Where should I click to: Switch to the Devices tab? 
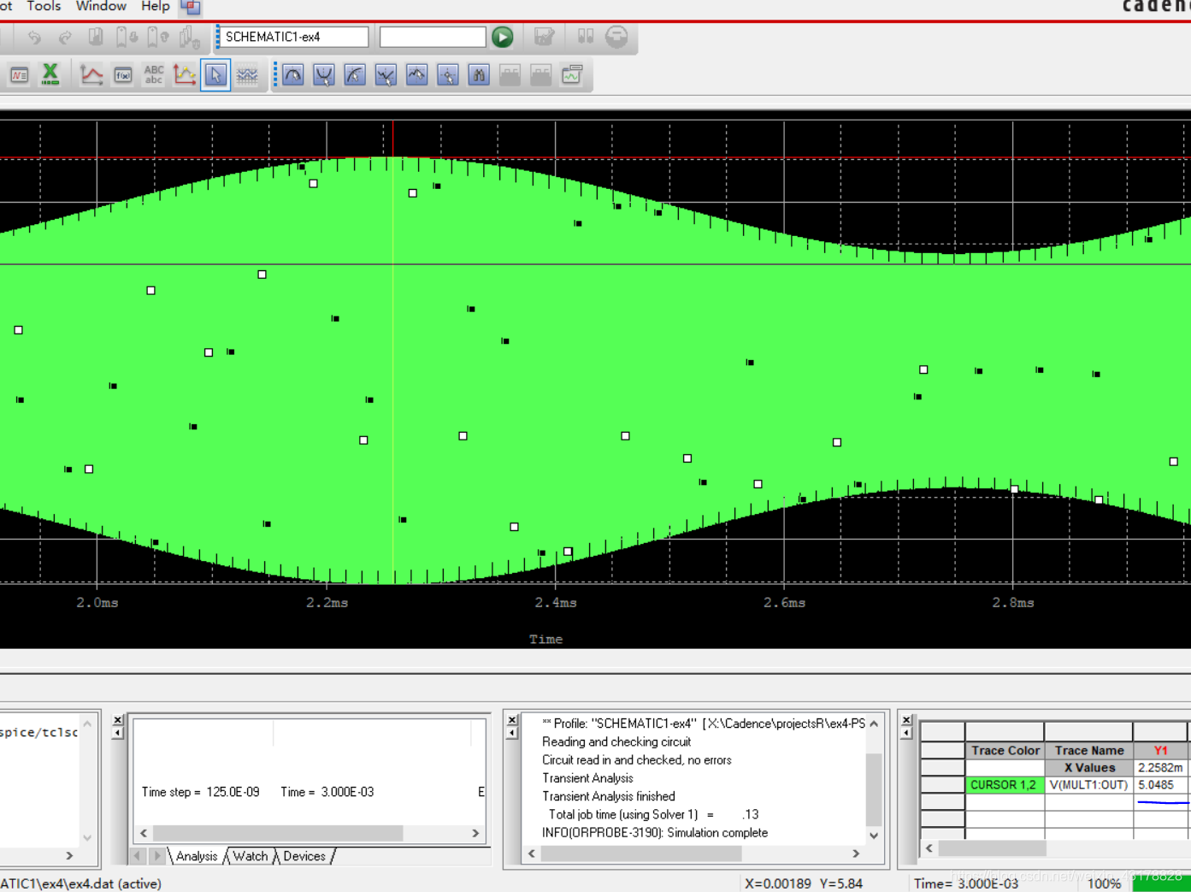tap(304, 856)
